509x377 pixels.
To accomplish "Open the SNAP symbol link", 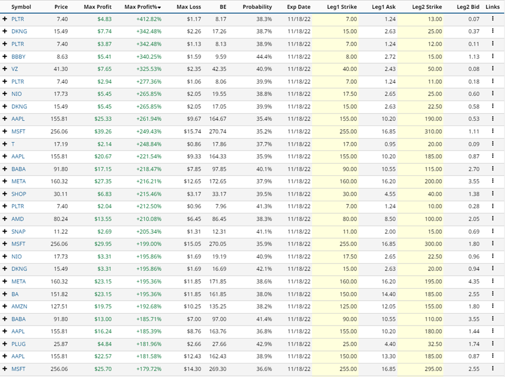I will 18,232.
